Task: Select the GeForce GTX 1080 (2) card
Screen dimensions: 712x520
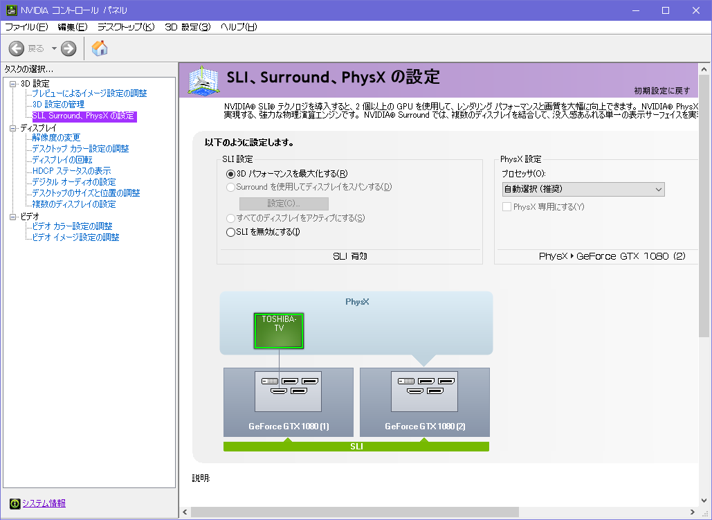Action: (425, 402)
